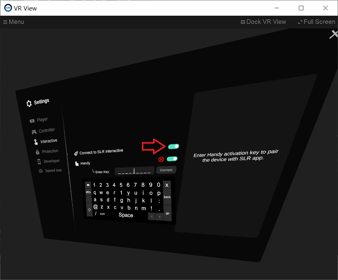The image size is (338, 280).
Task: Tap the number 3 key
Action: [x=107, y=185]
